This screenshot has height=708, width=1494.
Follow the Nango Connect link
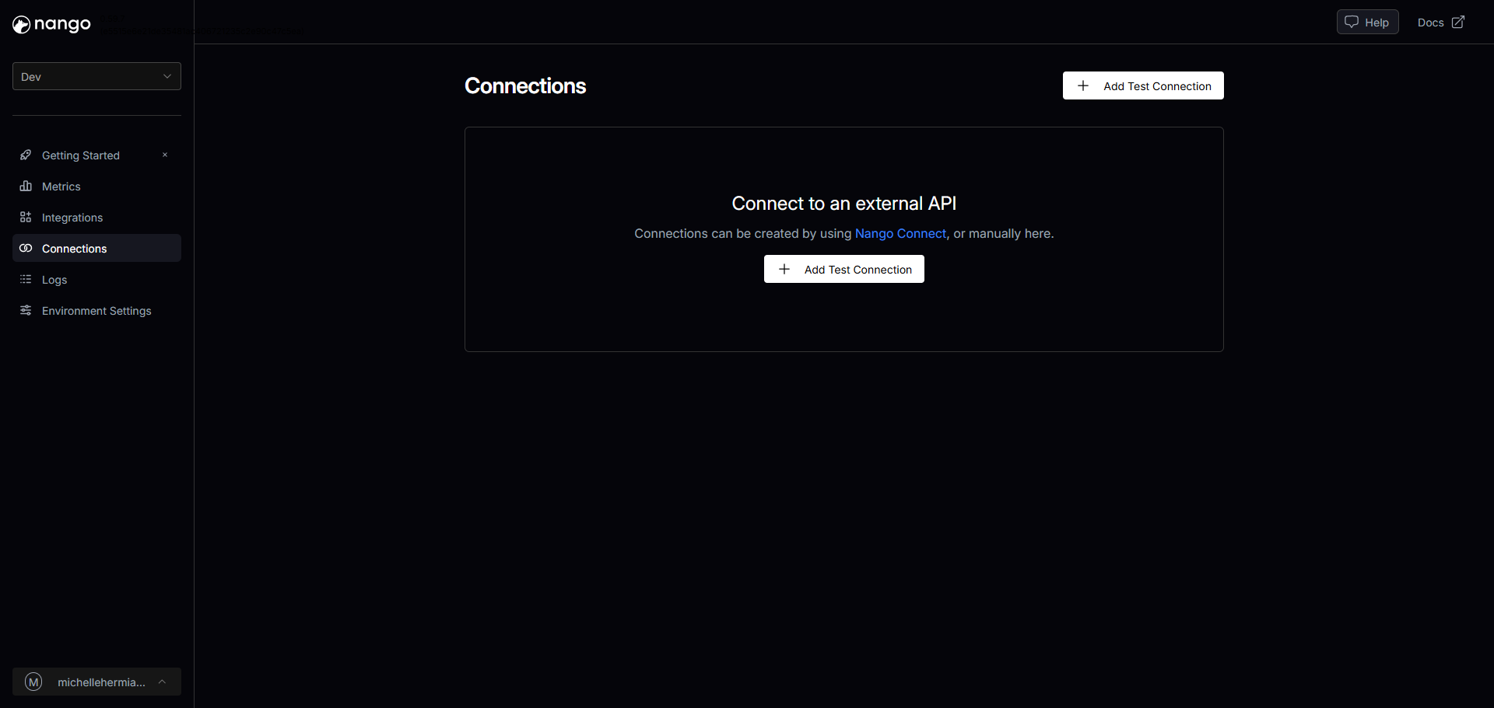(x=900, y=234)
